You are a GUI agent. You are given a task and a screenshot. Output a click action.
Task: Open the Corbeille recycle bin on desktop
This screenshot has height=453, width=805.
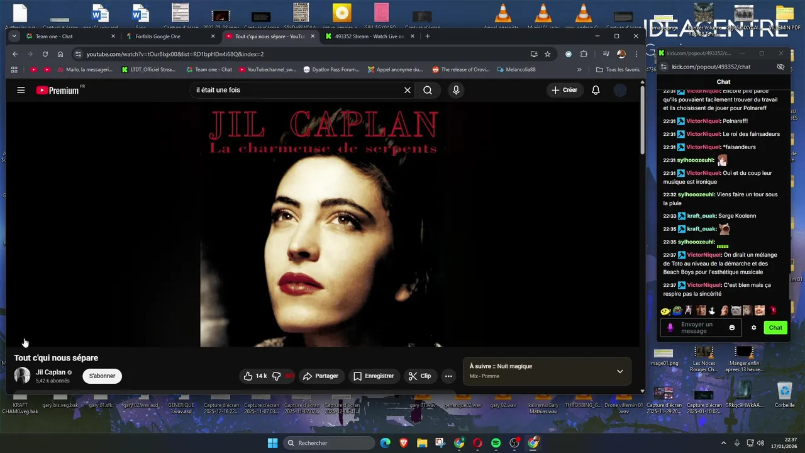[784, 395]
